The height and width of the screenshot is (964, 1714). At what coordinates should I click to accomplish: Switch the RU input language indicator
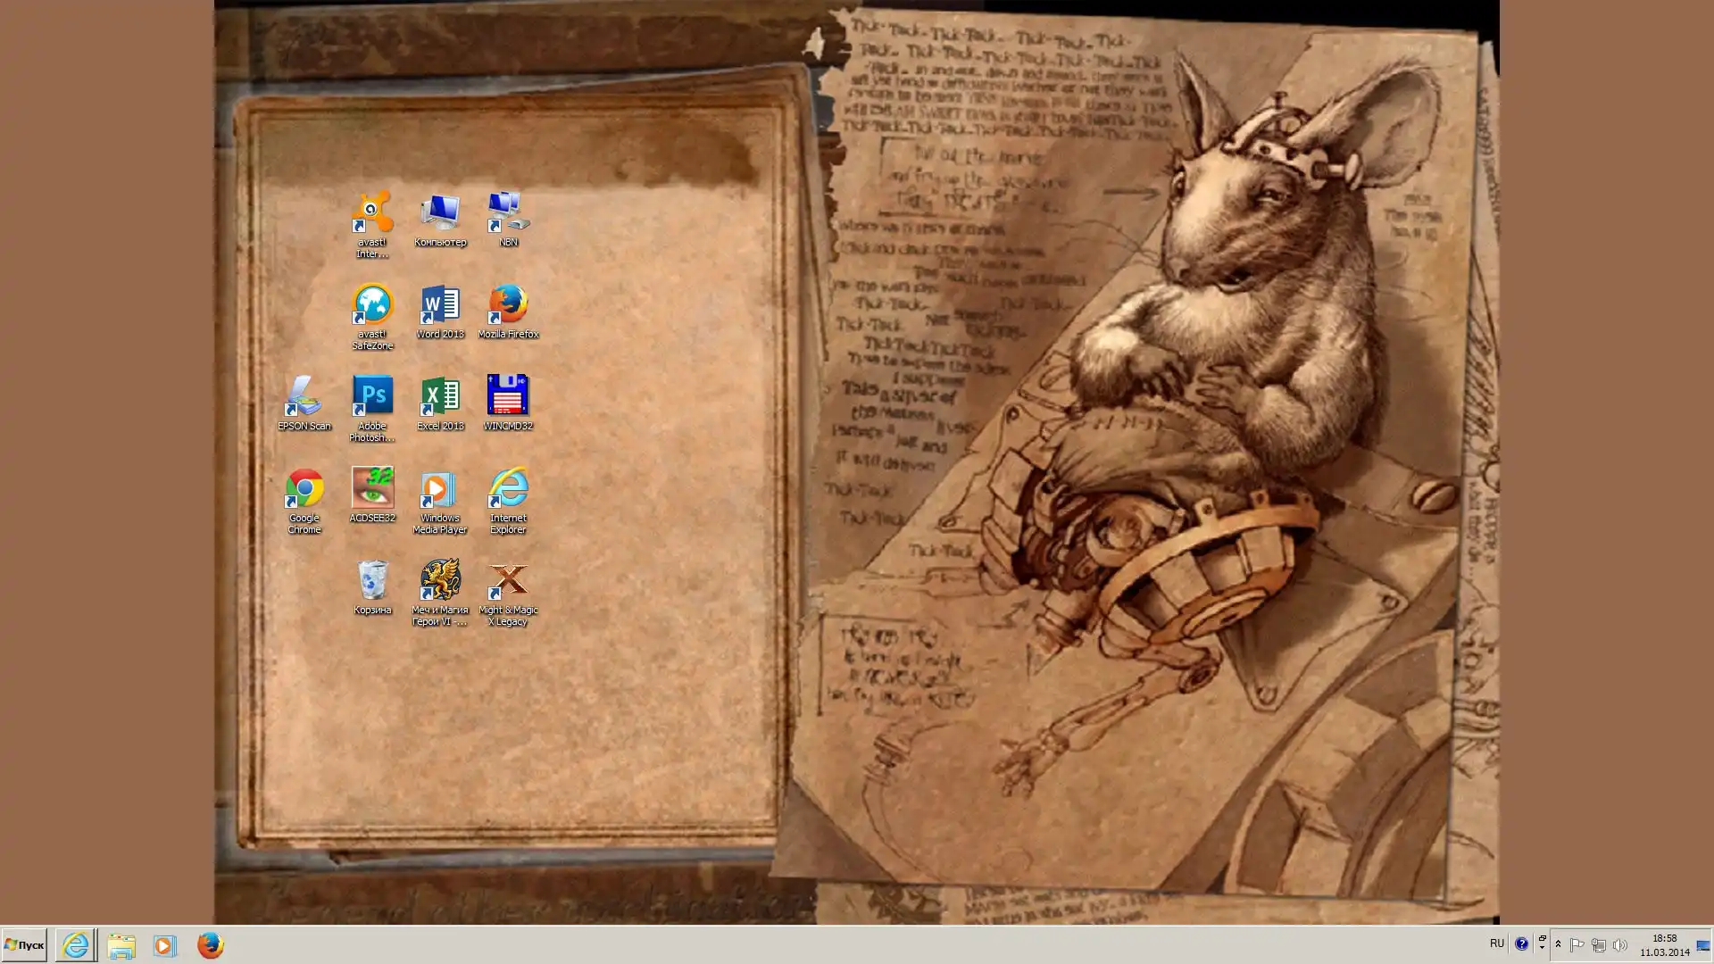click(x=1497, y=943)
